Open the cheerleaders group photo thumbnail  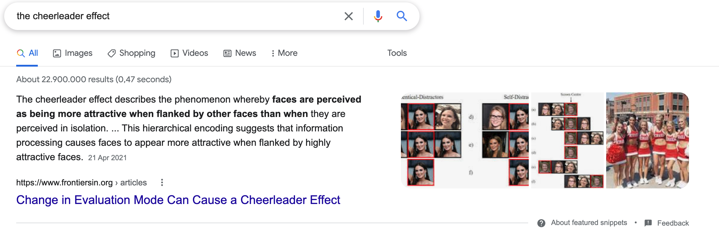point(648,140)
